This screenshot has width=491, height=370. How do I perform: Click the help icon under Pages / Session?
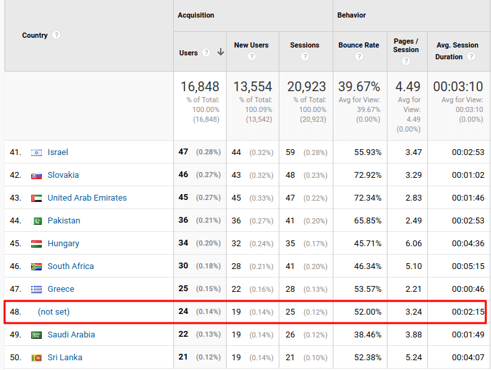pyautogui.click(x=406, y=61)
